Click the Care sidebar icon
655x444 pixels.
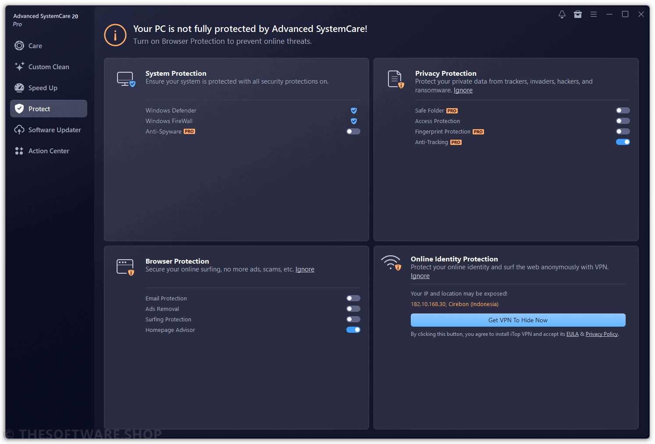click(x=19, y=46)
